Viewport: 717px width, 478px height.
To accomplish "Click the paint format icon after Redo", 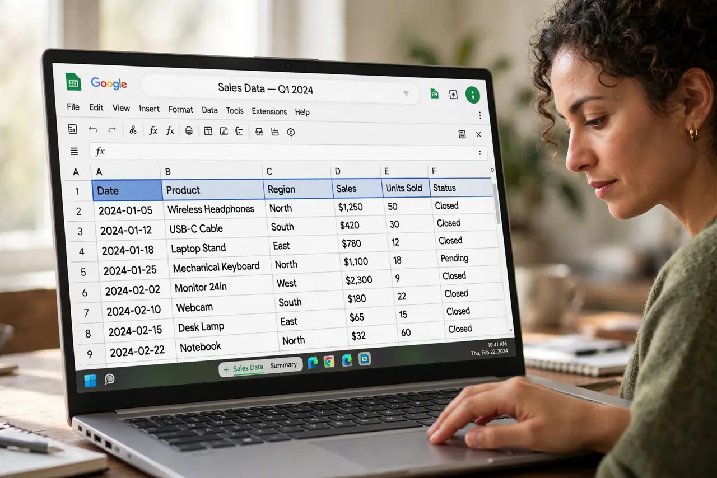I will [x=133, y=130].
